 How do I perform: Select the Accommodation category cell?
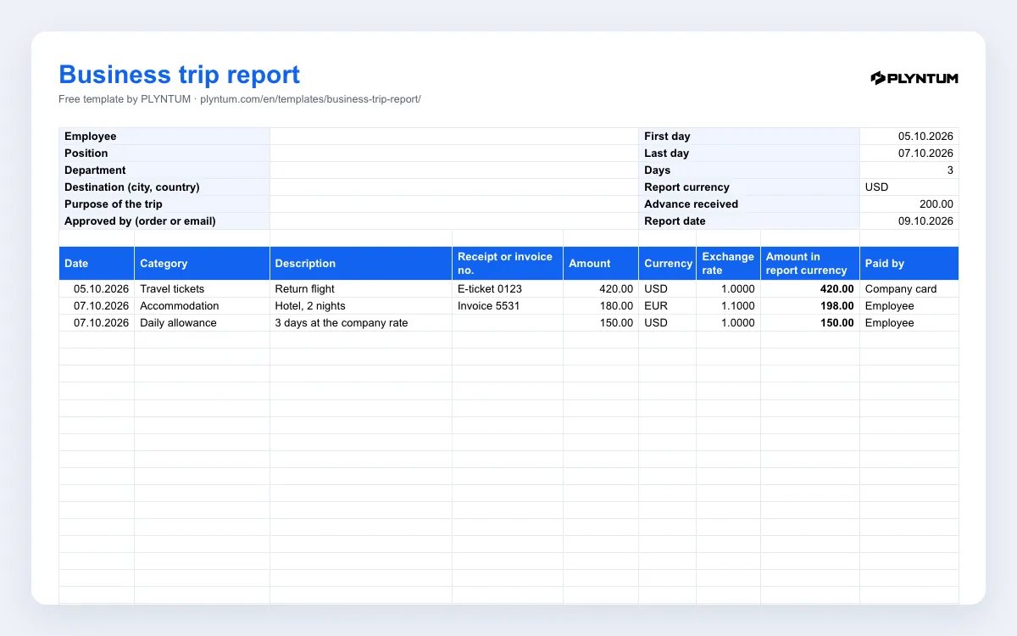point(203,306)
